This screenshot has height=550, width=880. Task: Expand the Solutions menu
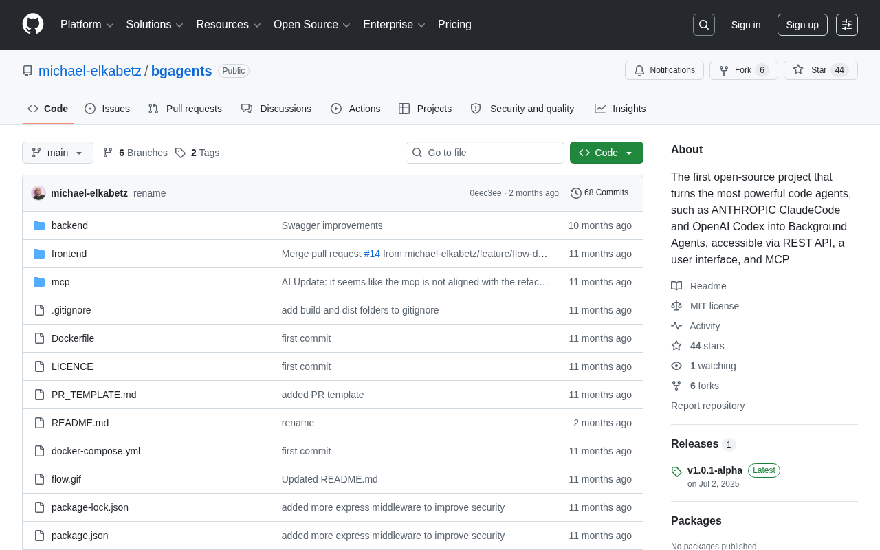point(155,25)
